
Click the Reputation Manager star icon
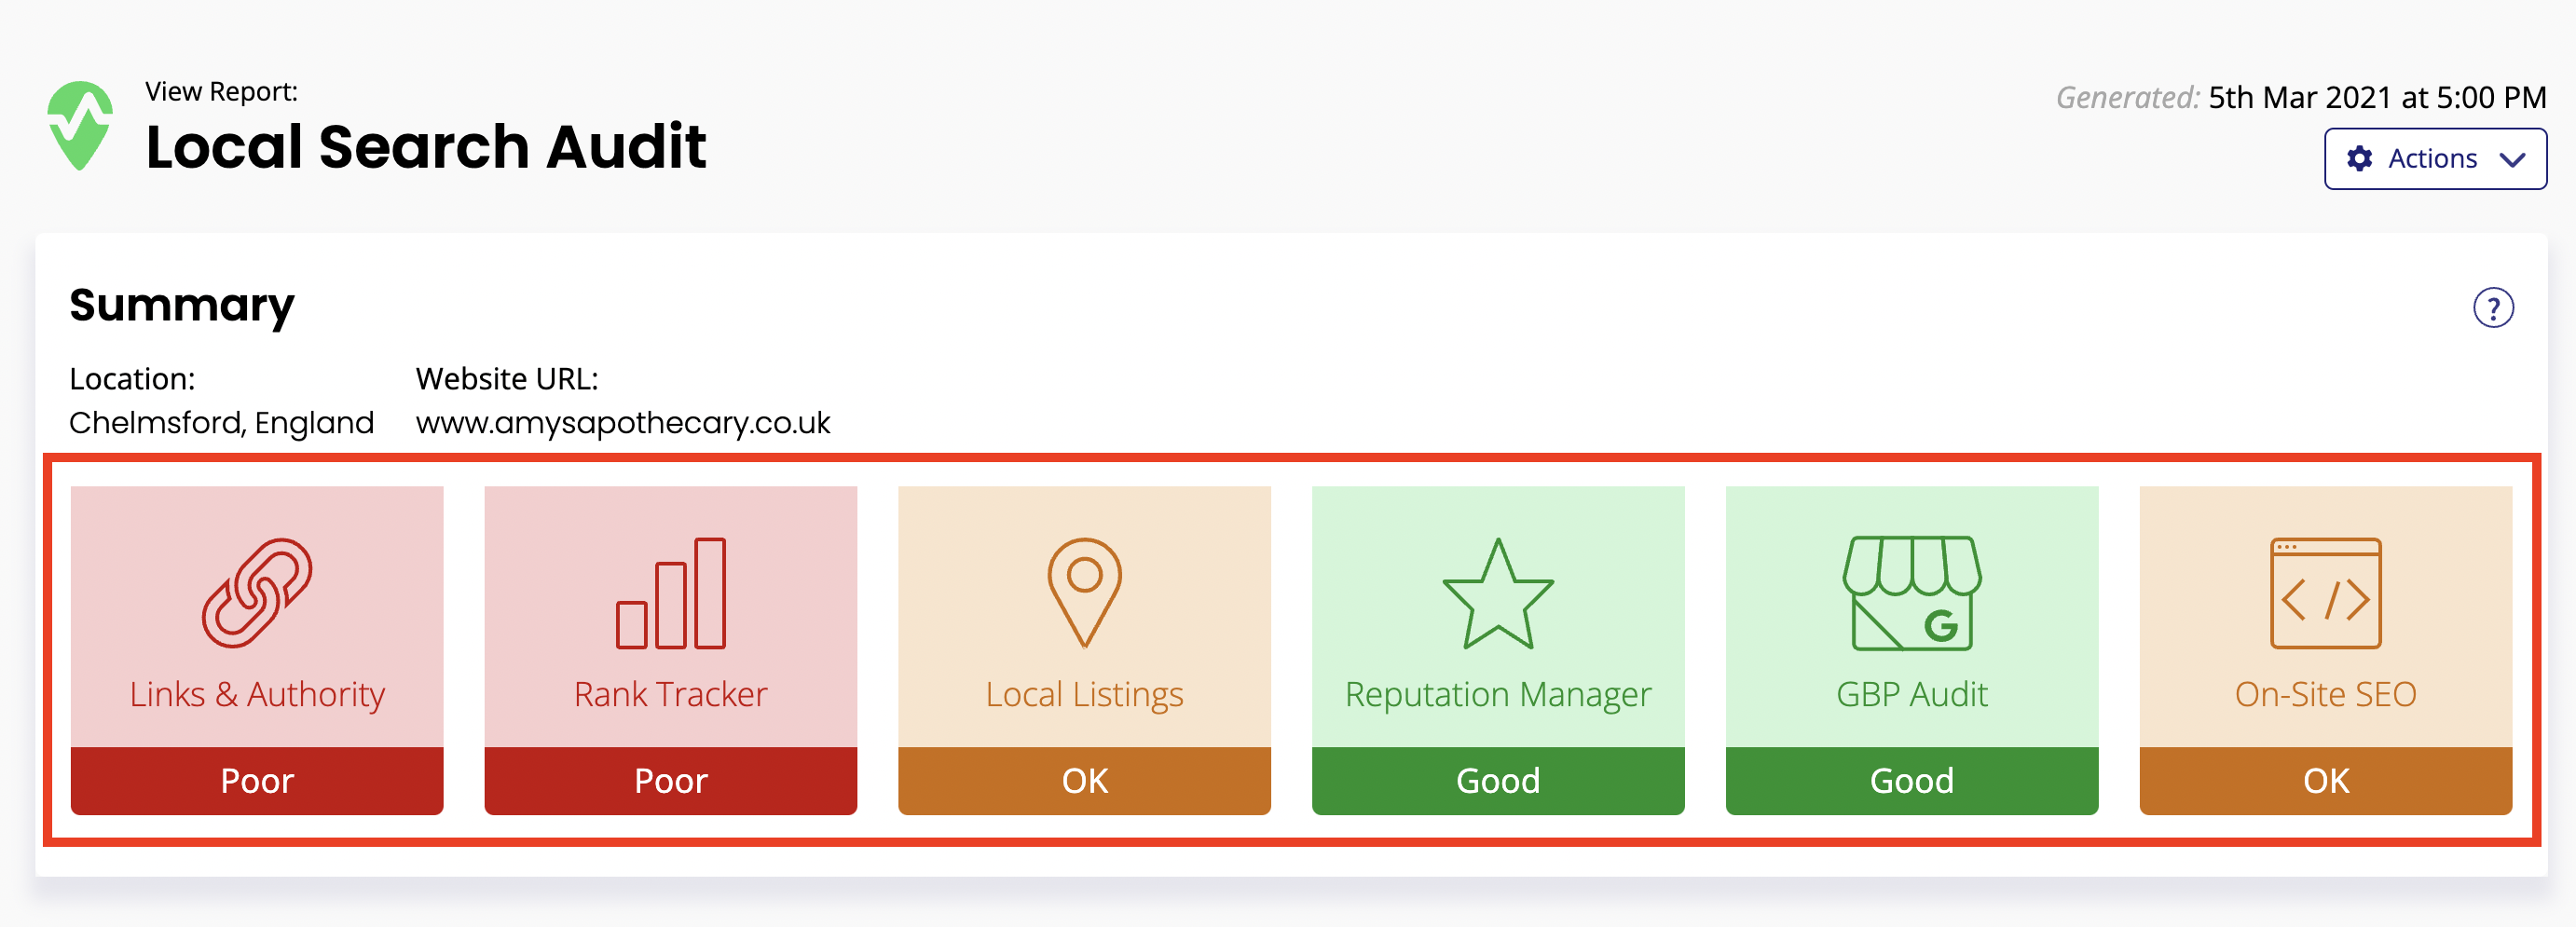[1498, 594]
